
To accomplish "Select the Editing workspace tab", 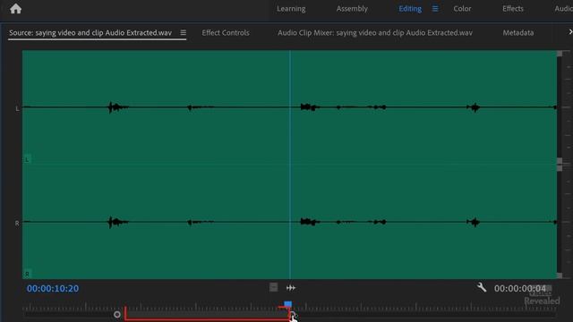I will [x=410, y=9].
